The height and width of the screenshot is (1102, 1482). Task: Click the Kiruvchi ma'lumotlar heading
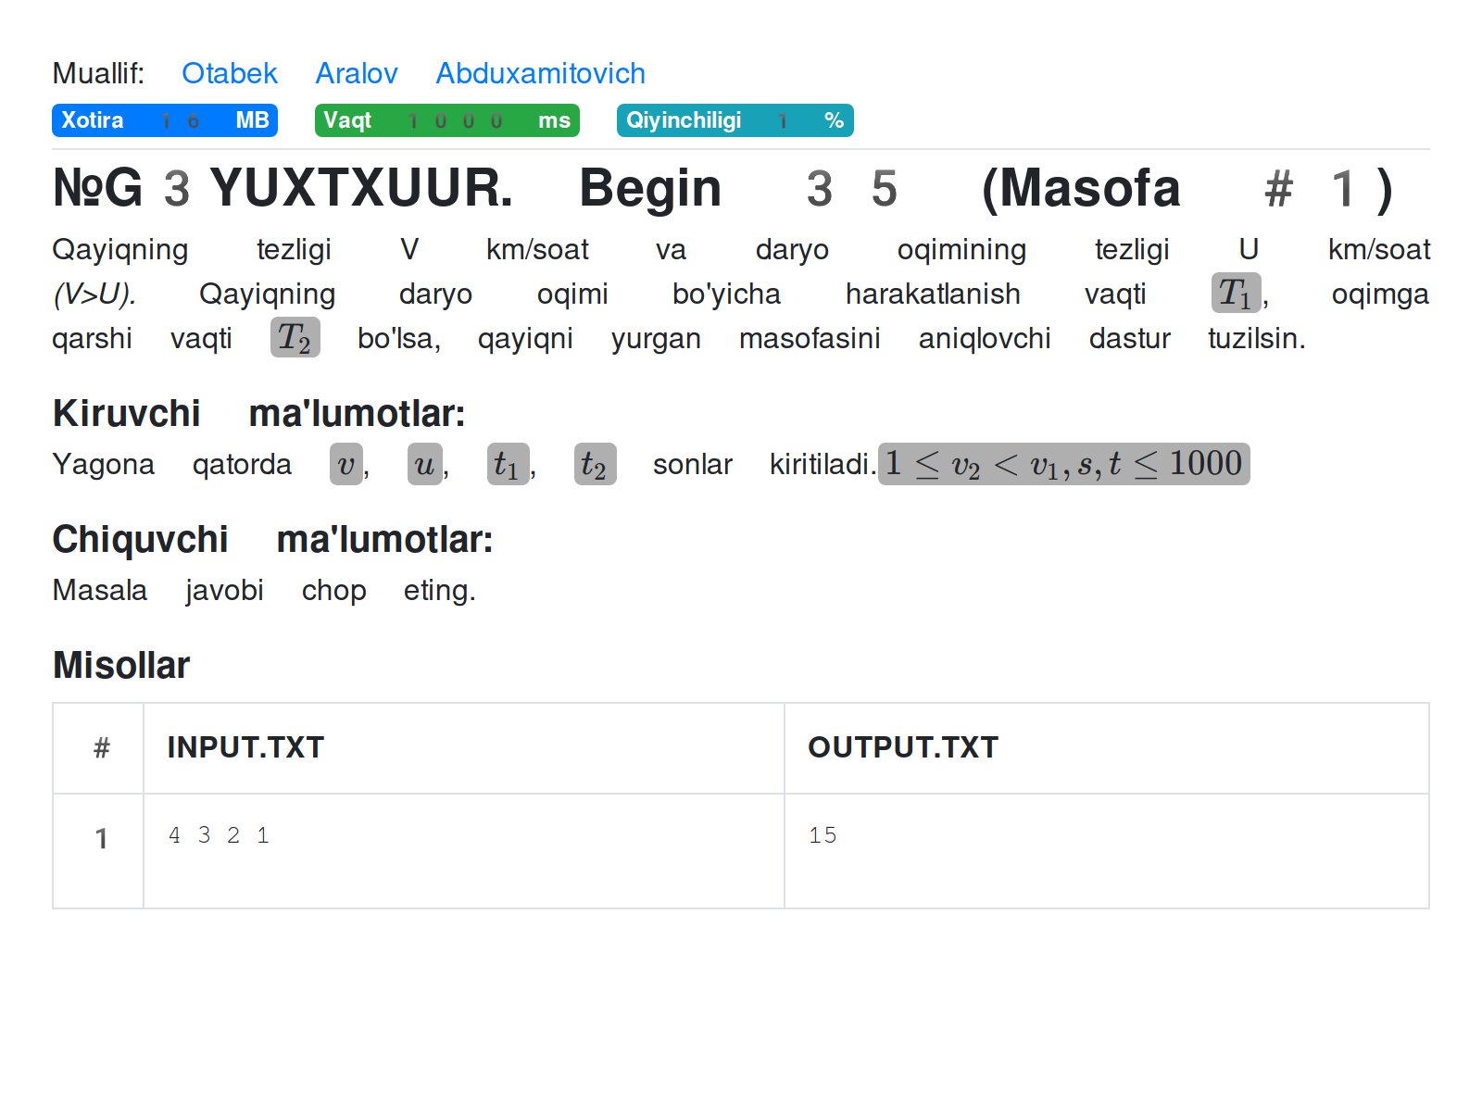(x=258, y=413)
